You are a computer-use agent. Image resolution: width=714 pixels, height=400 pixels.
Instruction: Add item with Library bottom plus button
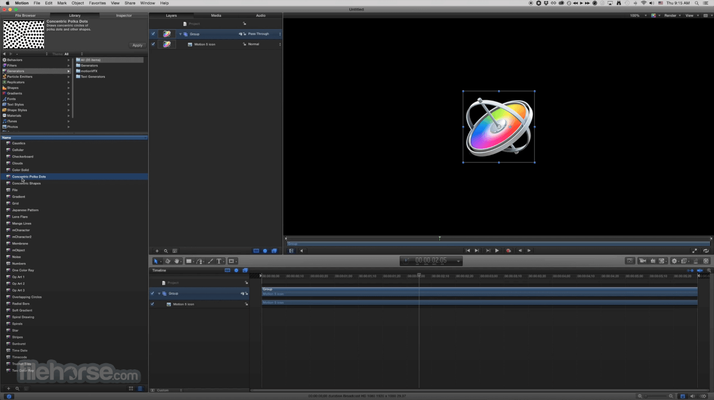(x=8, y=388)
